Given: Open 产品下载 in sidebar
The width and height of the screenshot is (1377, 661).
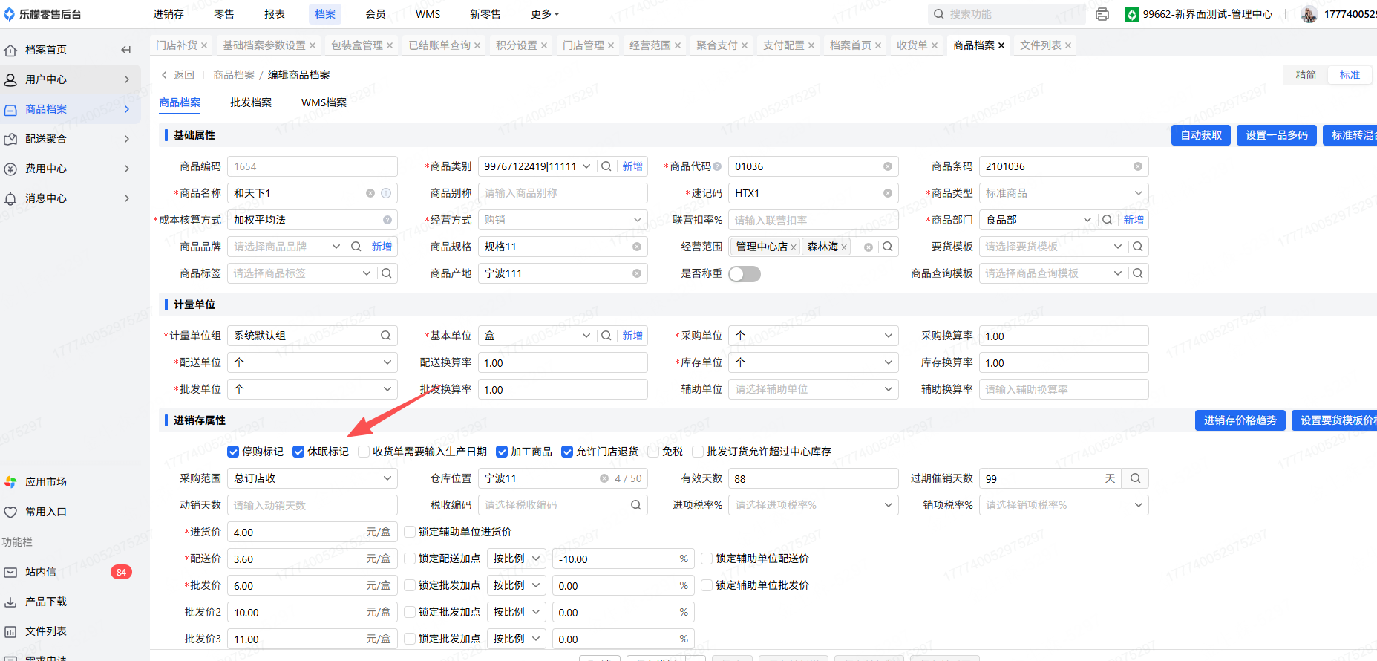Looking at the screenshot, I should (46, 602).
